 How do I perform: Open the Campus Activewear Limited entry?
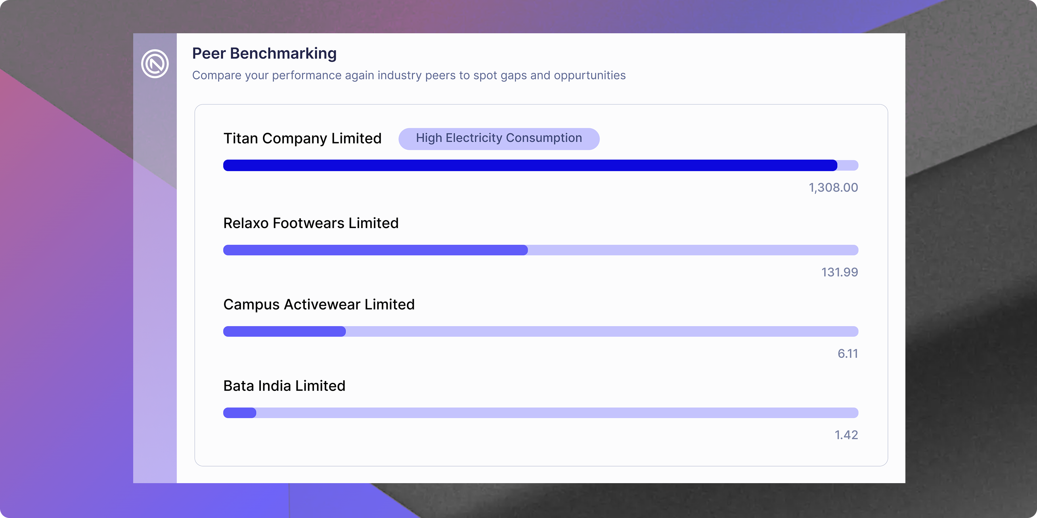click(x=318, y=305)
